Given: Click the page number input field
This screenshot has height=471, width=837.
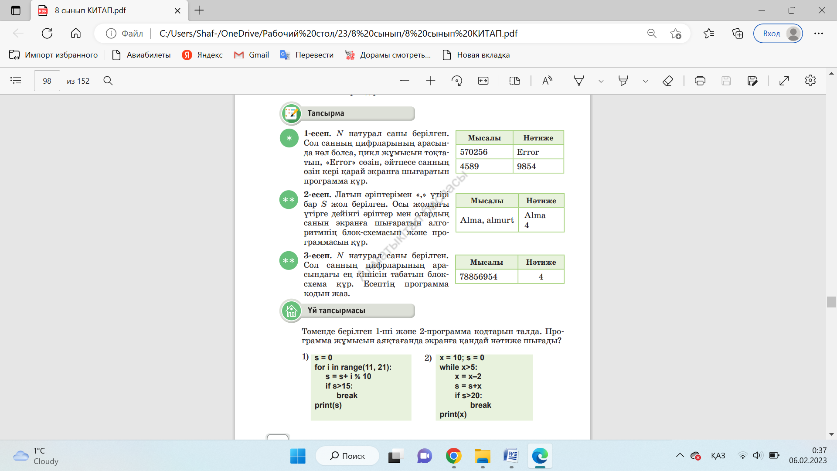Looking at the screenshot, I should pos(47,81).
